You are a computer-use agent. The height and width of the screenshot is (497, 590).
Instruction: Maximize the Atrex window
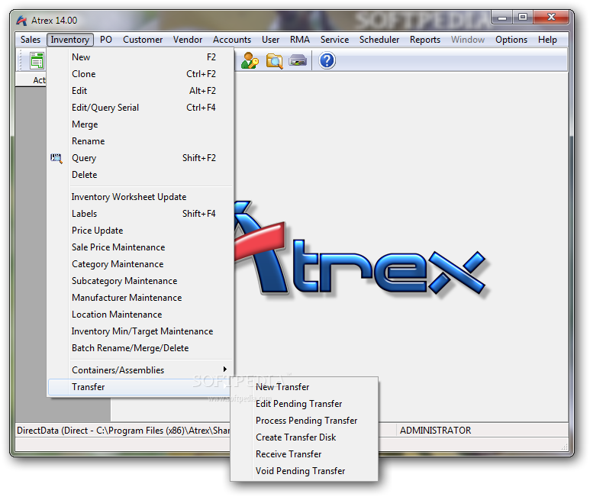click(x=523, y=18)
